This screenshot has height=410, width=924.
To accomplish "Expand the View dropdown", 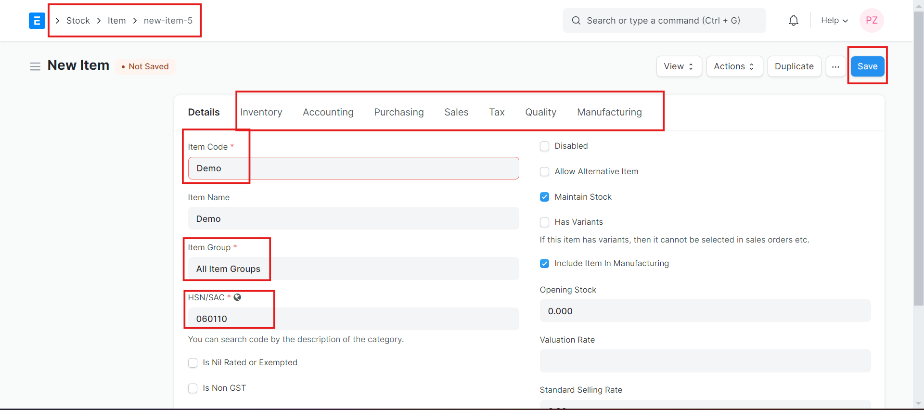I will coord(679,66).
